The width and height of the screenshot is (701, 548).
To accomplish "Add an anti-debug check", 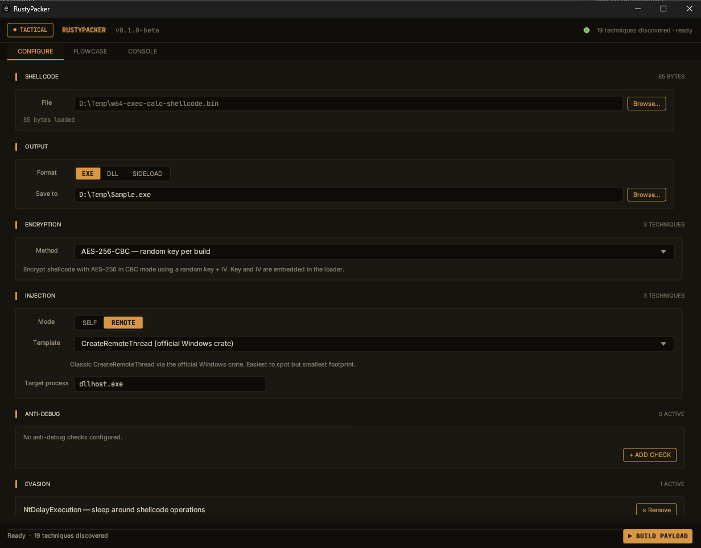I will 650,455.
